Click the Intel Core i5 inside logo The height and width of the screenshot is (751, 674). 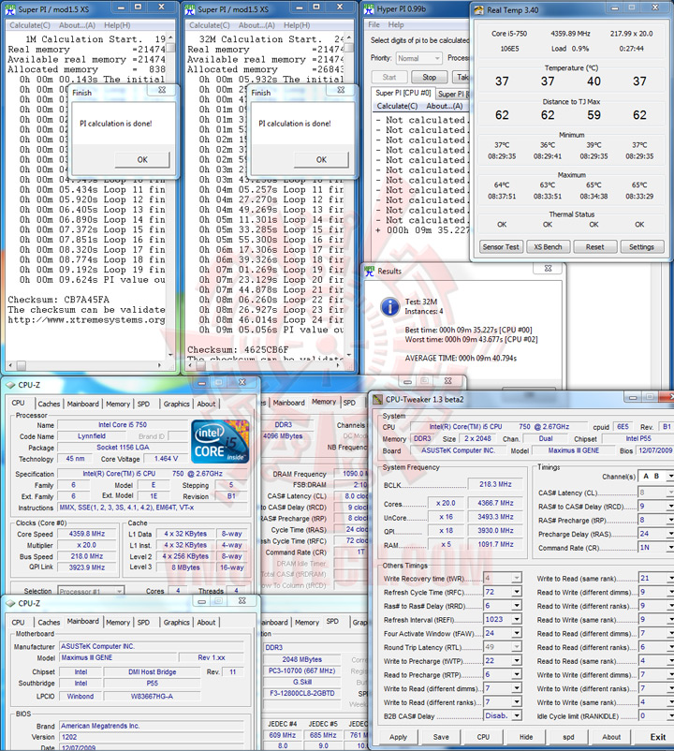click(x=220, y=442)
